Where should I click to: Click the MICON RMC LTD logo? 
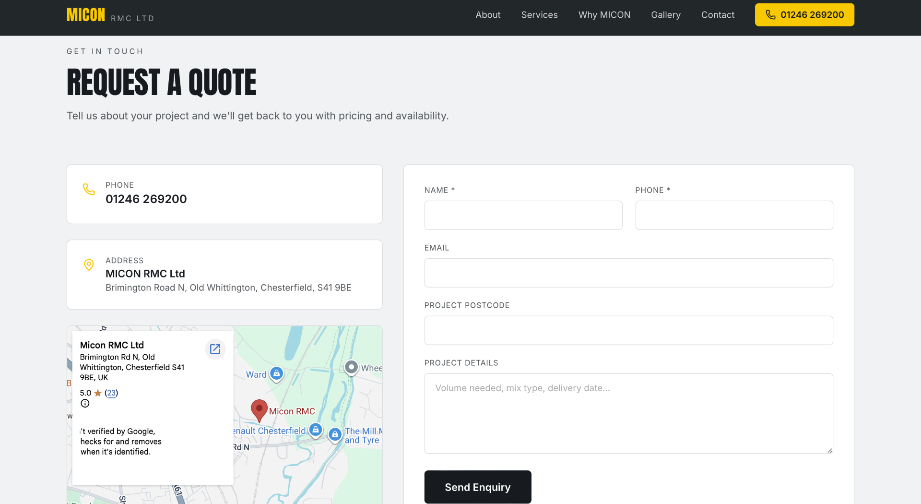click(x=110, y=15)
